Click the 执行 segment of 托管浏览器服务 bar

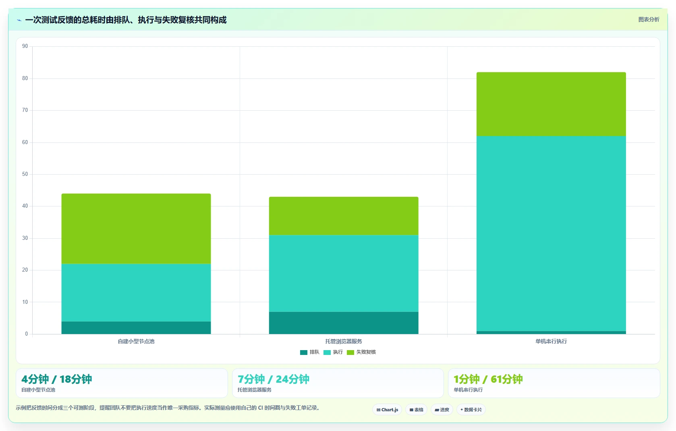(x=344, y=273)
